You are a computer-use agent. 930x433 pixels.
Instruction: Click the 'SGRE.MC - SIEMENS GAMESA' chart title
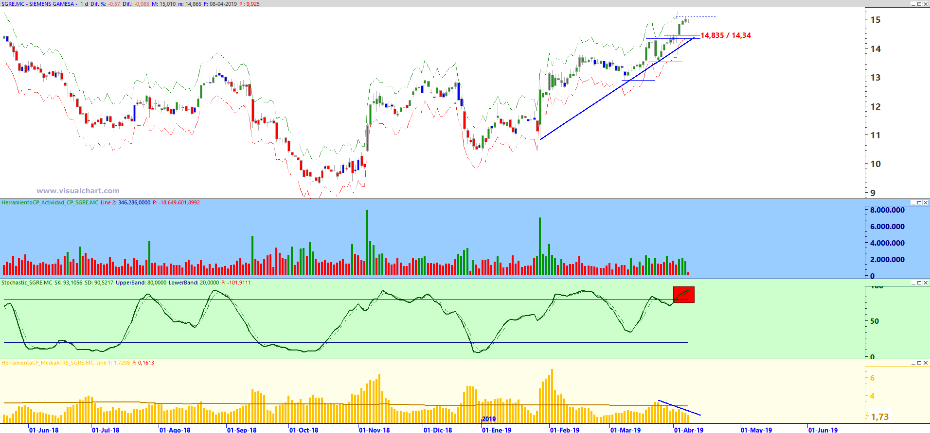click(38, 4)
